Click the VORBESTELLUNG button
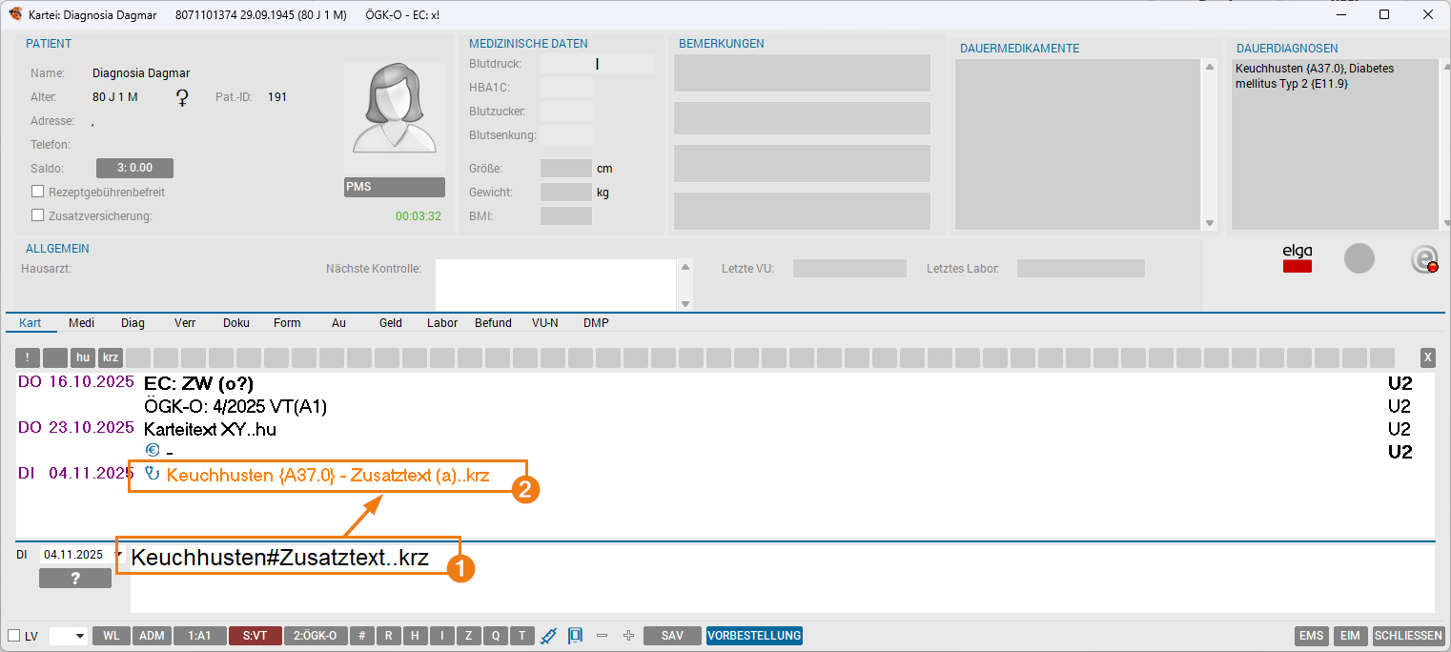This screenshot has height=652, width=1451. 754,636
